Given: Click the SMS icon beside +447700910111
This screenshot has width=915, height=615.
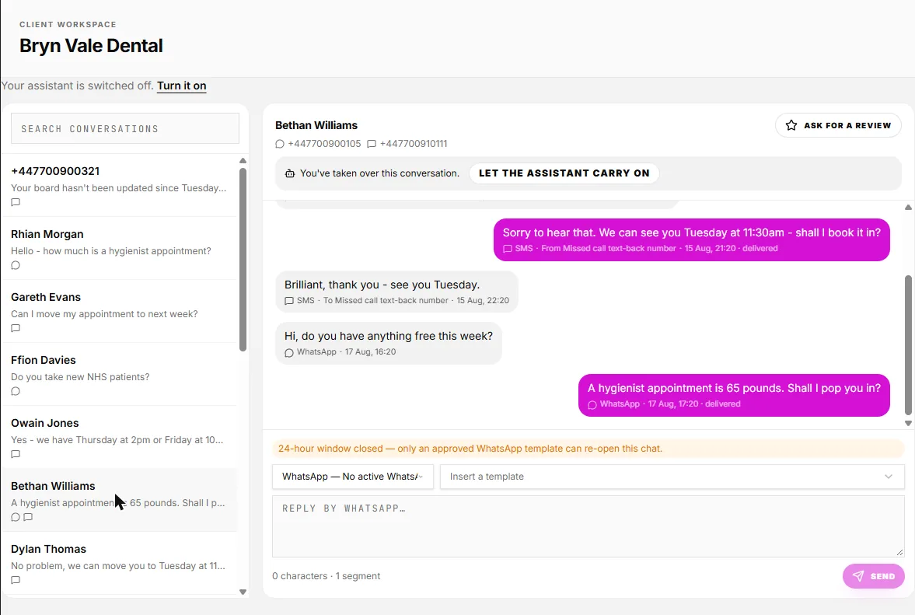Looking at the screenshot, I should (371, 144).
